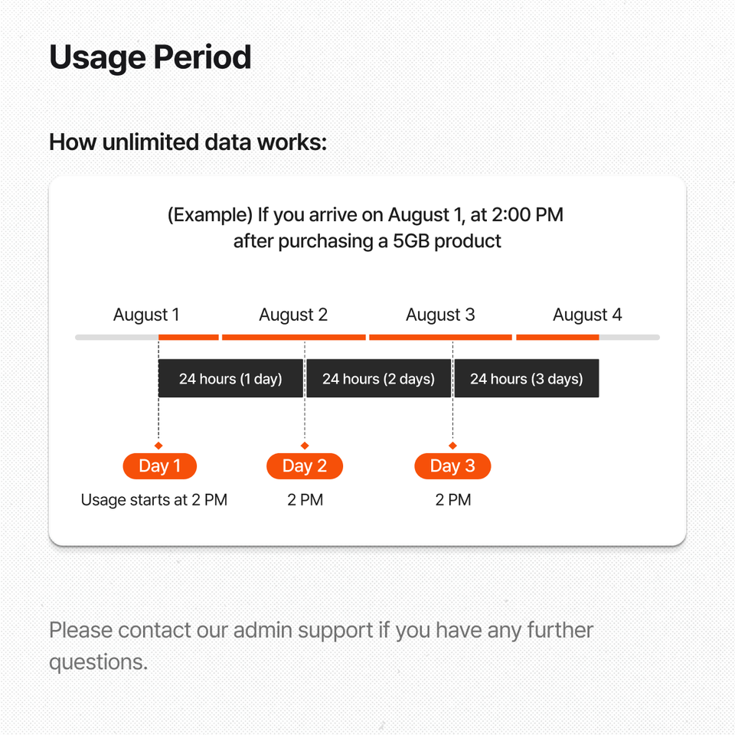Click the orange diamond marker above Day 3
Image resolution: width=735 pixels, height=735 pixels.
pos(452,446)
